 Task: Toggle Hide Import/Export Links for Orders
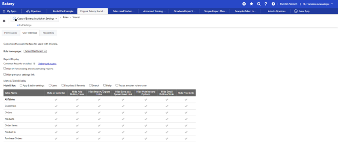point(99,112)
